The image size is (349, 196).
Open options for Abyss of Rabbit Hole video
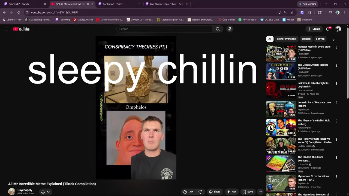(336, 121)
